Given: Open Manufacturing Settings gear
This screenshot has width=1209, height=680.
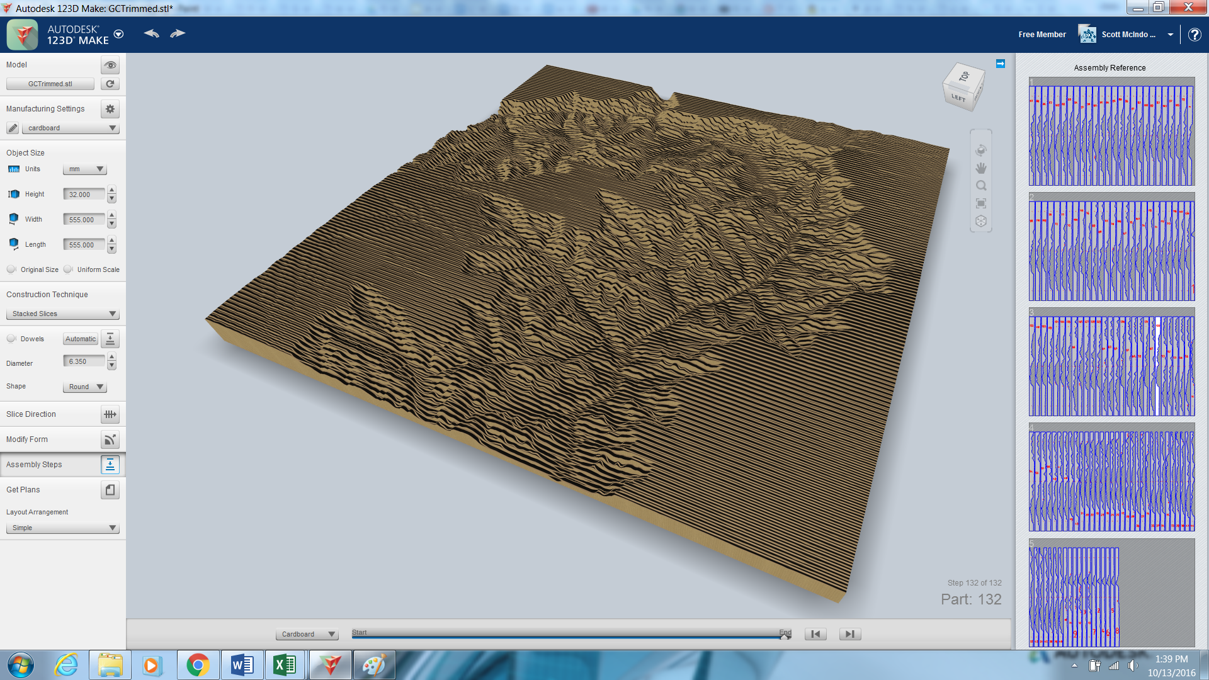Looking at the screenshot, I should [x=110, y=109].
